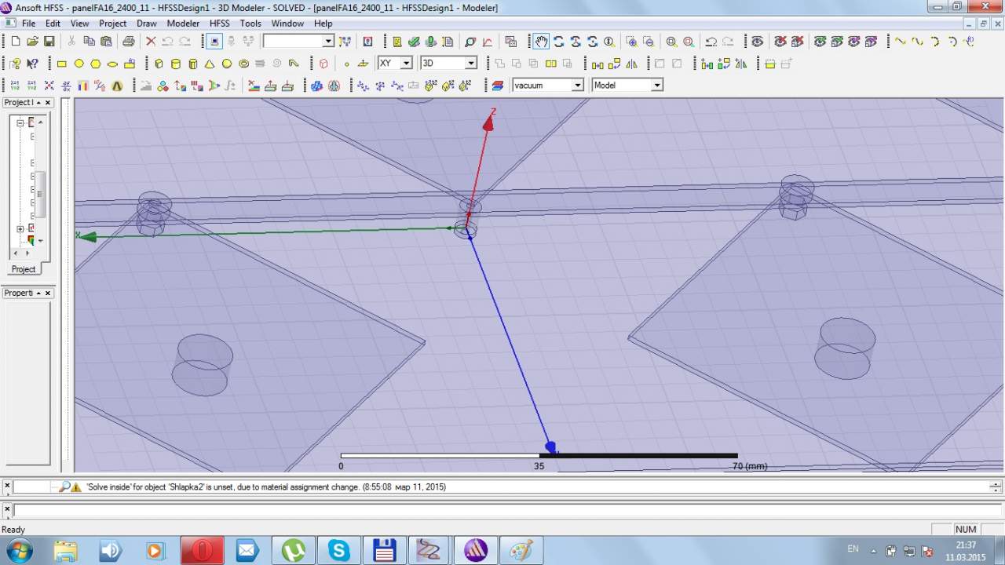Open the Model type dropdown
The height and width of the screenshot is (565, 1005).
(x=656, y=86)
